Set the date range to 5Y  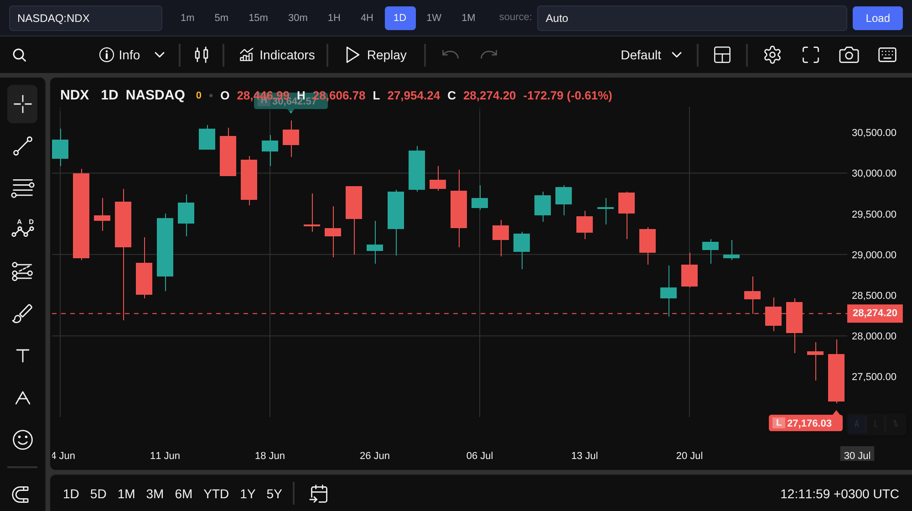point(274,494)
